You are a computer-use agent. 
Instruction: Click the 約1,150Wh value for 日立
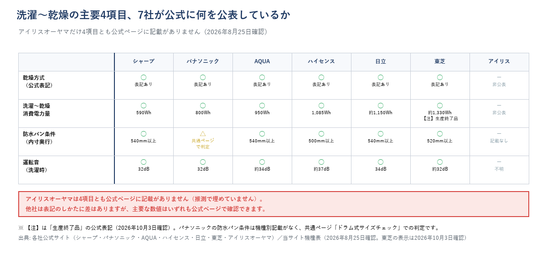pos(381,113)
